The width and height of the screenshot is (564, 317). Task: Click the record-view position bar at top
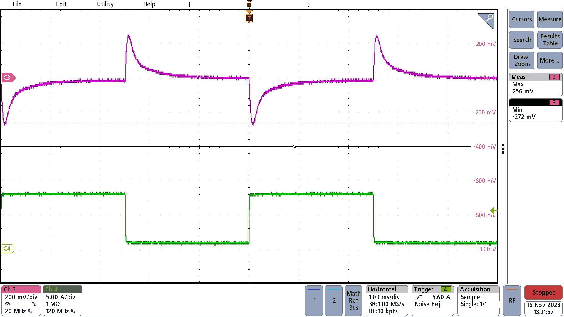[x=249, y=4]
